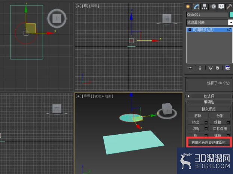
Task: Click the 分割 button
Action: click(x=220, y=116)
